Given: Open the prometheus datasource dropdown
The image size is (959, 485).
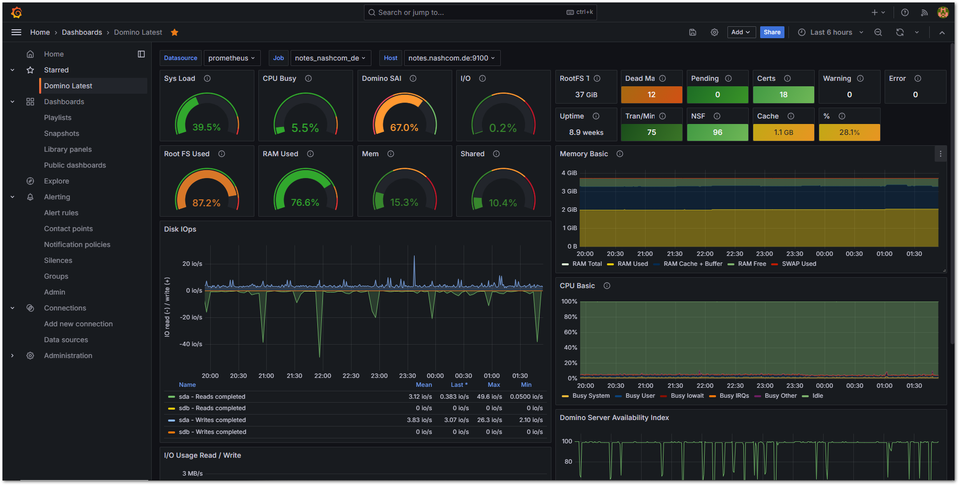Looking at the screenshot, I should coord(232,58).
